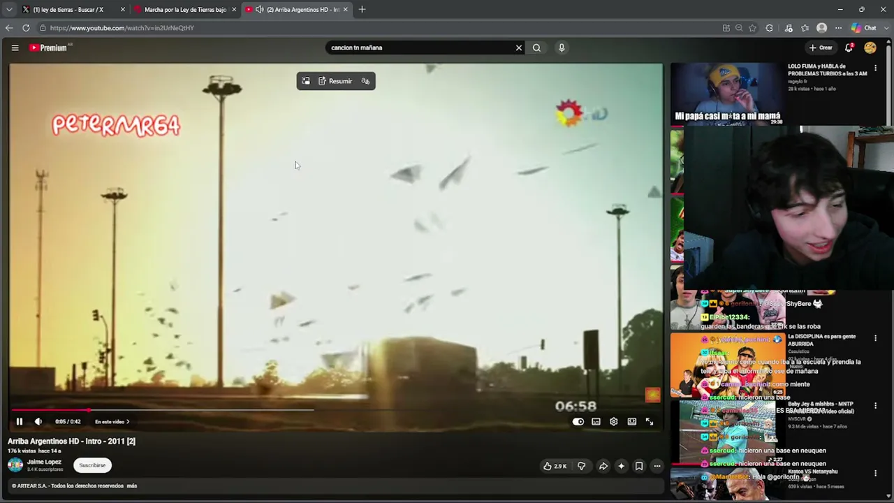Subscribe to Jaime Lopez channel
The width and height of the screenshot is (894, 503).
(92, 465)
